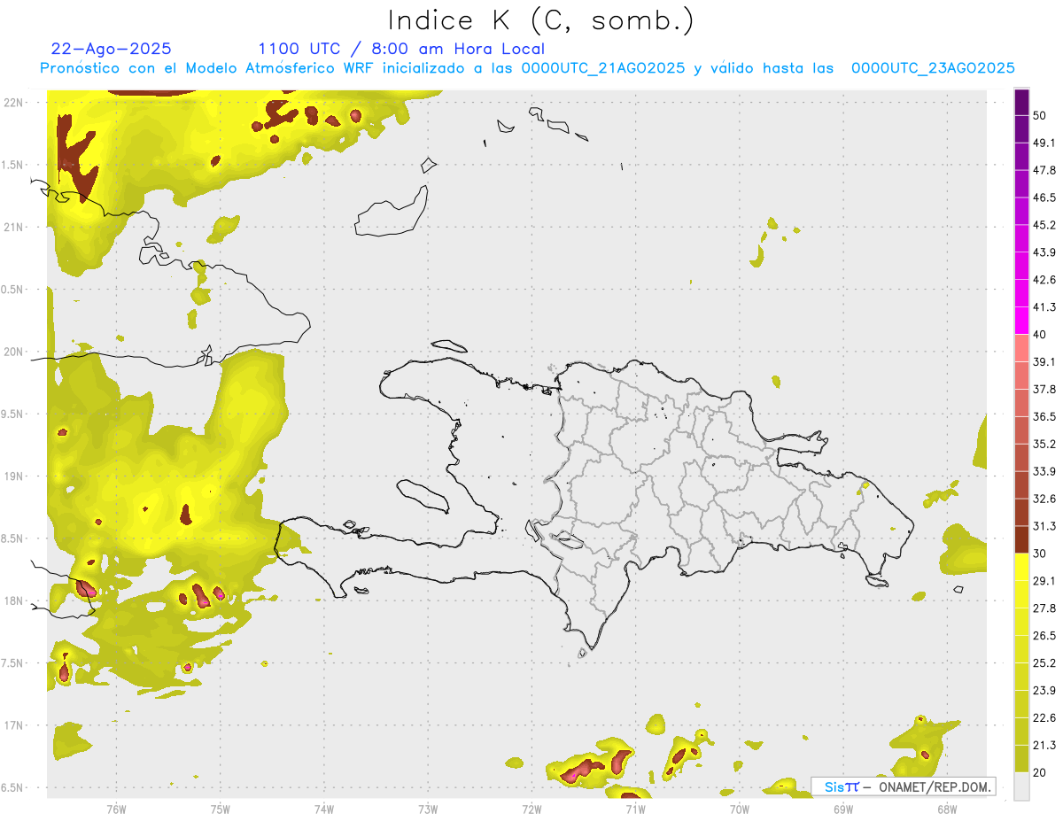Click the '1100 UTC / 8:00 am Hora Local' text

tap(401, 49)
